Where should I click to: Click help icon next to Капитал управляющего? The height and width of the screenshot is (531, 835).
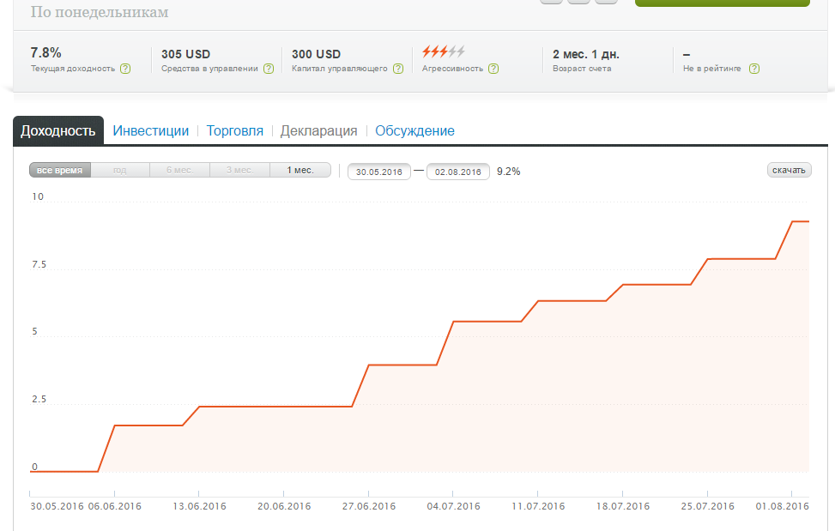tap(398, 69)
